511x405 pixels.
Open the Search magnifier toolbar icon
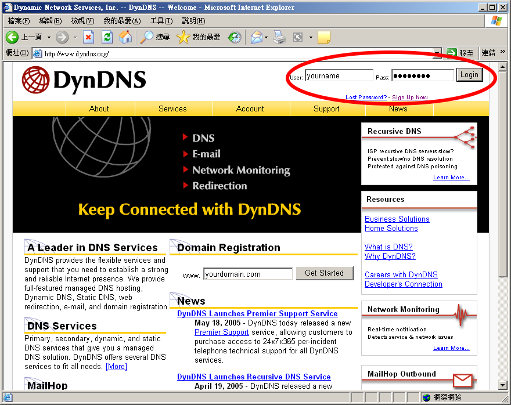tap(147, 37)
